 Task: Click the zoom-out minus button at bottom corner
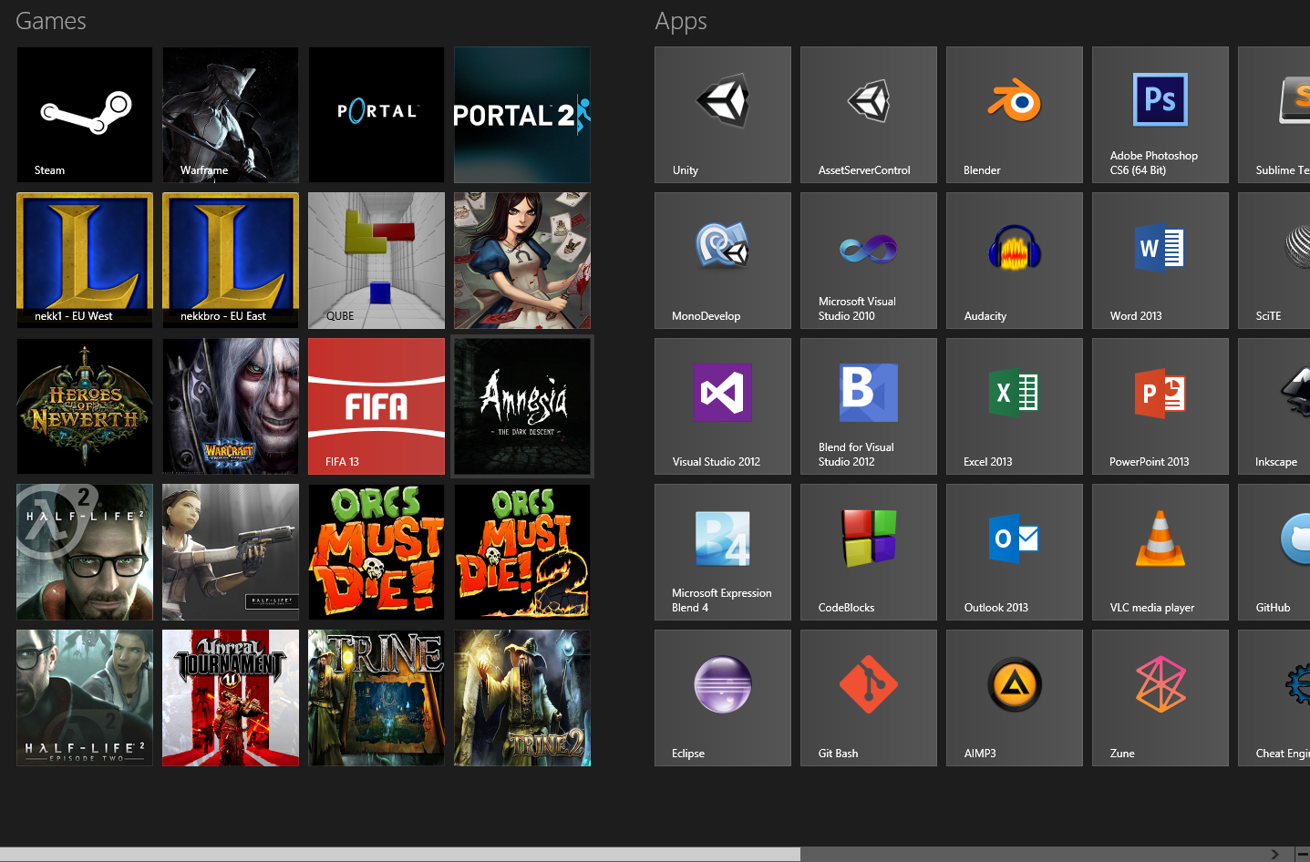pyautogui.click(x=1303, y=854)
